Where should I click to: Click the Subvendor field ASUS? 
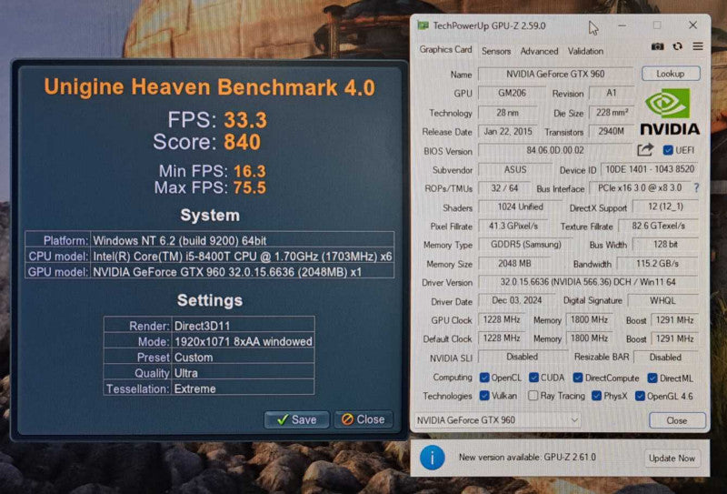click(515, 169)
